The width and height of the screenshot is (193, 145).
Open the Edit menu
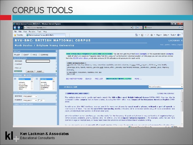point(20,32)
